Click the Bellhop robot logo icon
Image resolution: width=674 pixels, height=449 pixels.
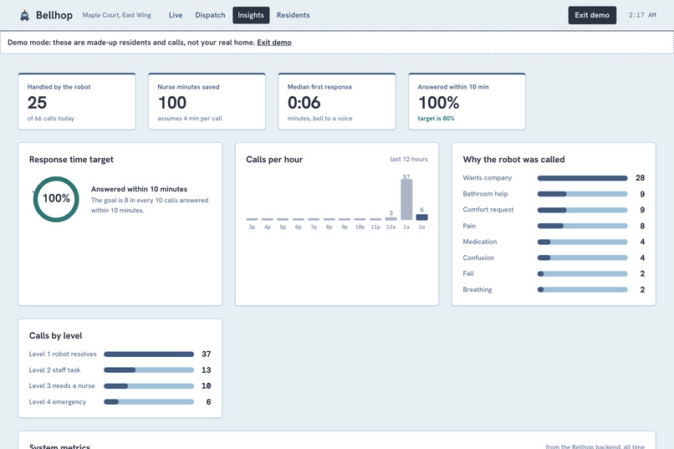24,15
